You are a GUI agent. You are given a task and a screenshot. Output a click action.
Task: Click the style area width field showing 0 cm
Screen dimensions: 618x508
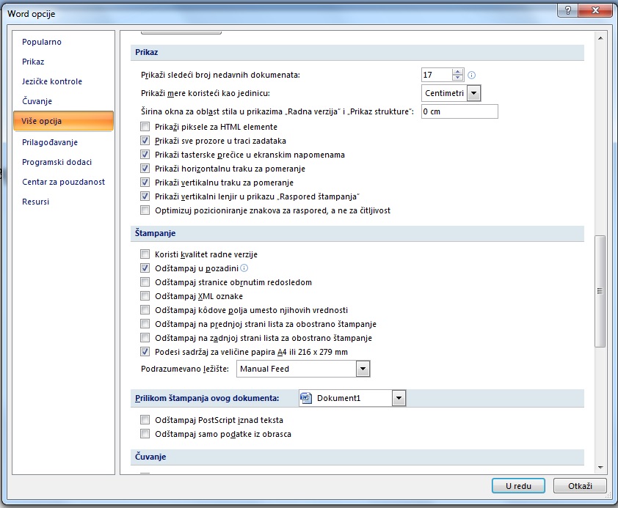coord(459,111)
